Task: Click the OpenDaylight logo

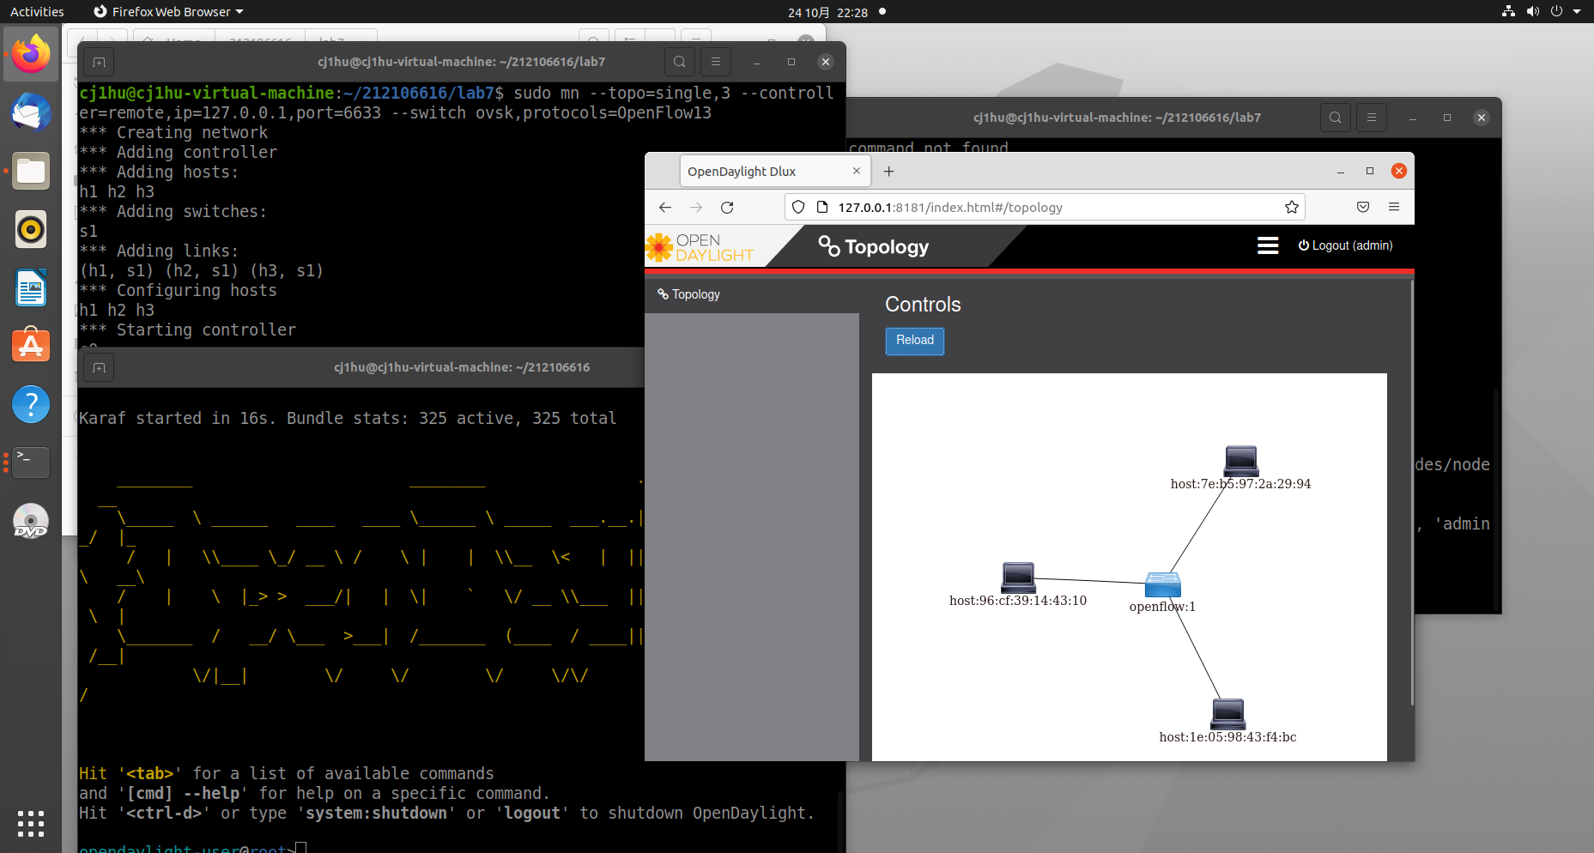Action: [700, 247]
